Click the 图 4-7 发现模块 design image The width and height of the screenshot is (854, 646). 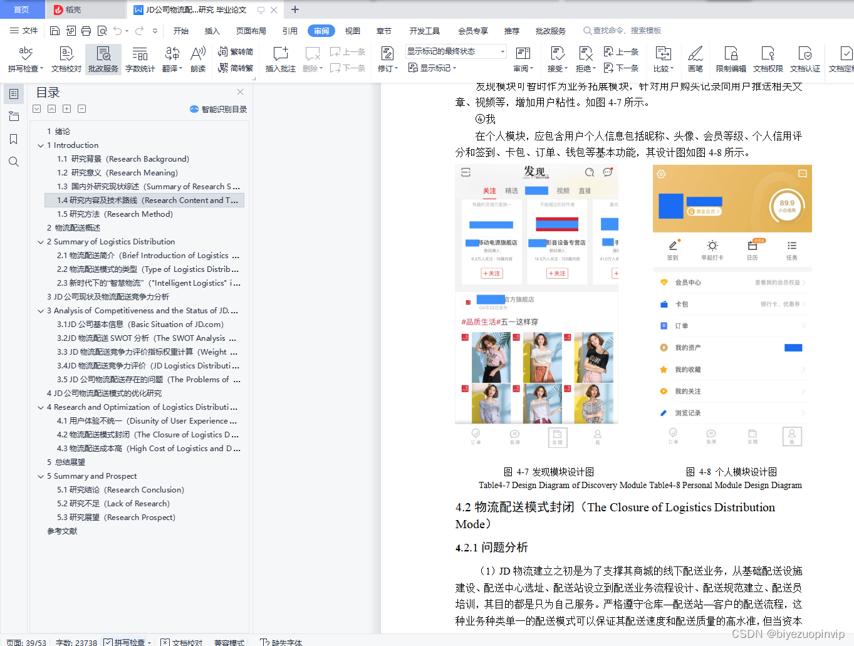(x=536, y=306)
